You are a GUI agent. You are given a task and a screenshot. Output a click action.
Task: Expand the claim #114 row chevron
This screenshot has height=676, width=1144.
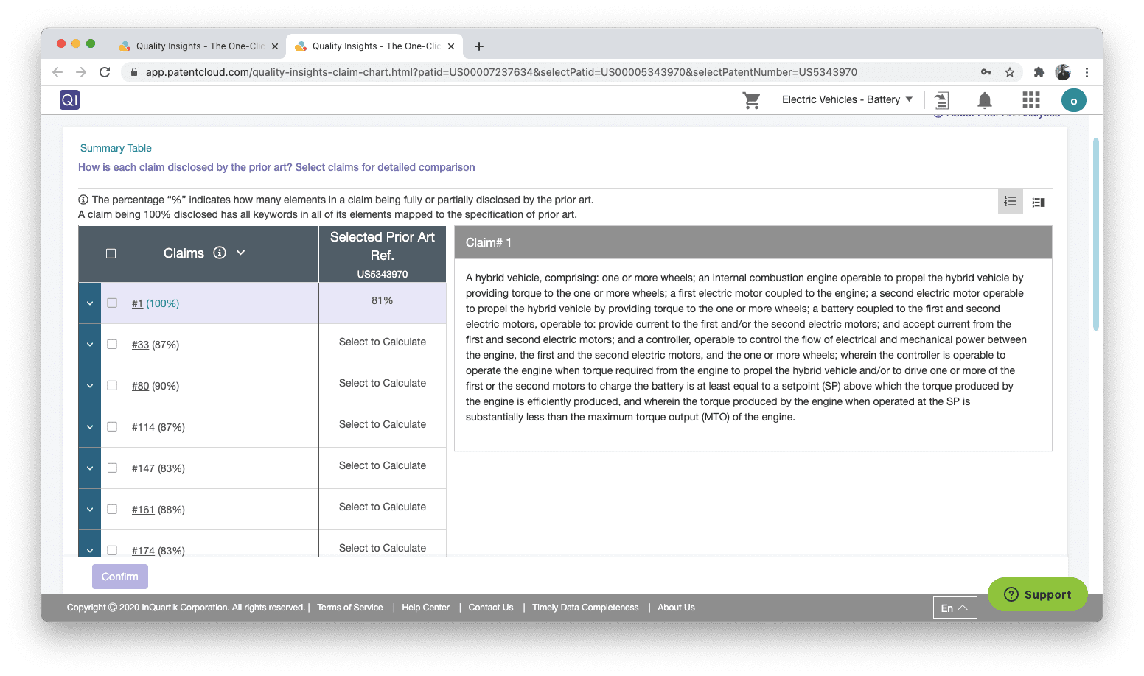pos(90,427)
